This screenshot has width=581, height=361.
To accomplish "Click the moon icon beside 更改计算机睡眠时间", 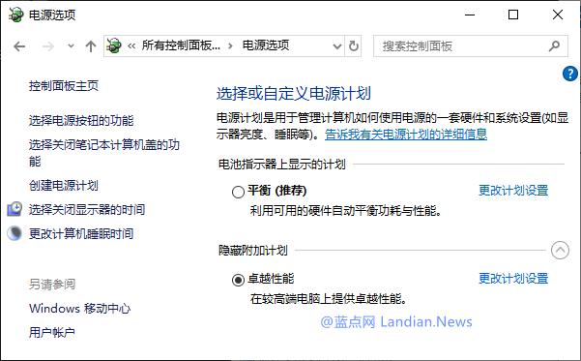I will pos(15,233).
